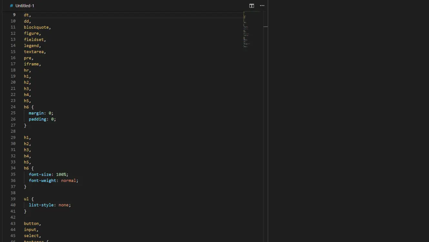The height and width of the screenshot is (242, 429).
Task: Click the '100%' value
Action: (x=61, y=174)
